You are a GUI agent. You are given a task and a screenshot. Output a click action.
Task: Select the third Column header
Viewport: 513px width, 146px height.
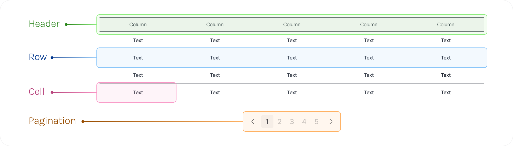coord(292,25)
